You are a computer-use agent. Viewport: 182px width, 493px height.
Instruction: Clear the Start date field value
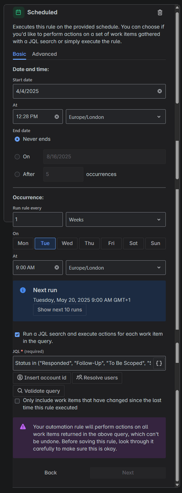click(x=160, y=91)
